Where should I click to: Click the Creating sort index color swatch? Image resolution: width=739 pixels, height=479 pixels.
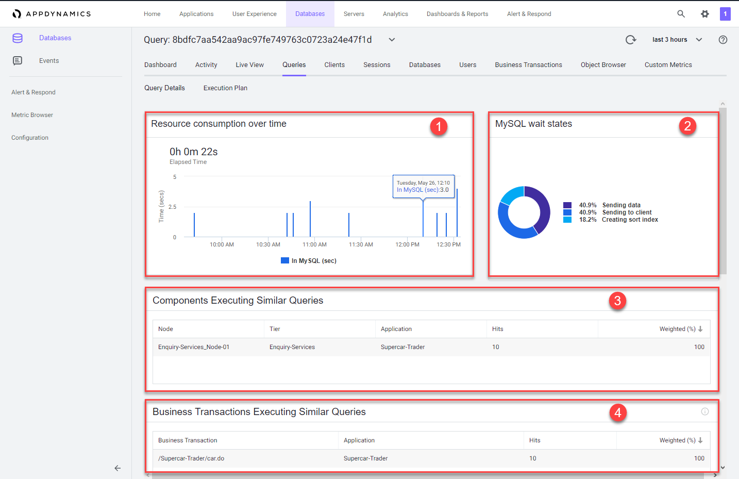[567, 220]
